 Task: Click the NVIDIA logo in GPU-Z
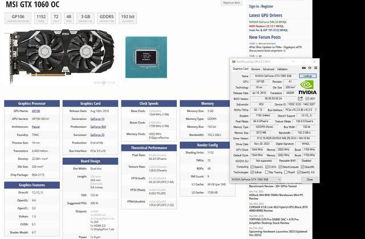point(307,87)
